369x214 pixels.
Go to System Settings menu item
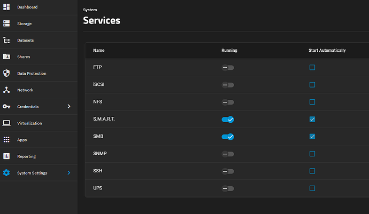(32, 173)
